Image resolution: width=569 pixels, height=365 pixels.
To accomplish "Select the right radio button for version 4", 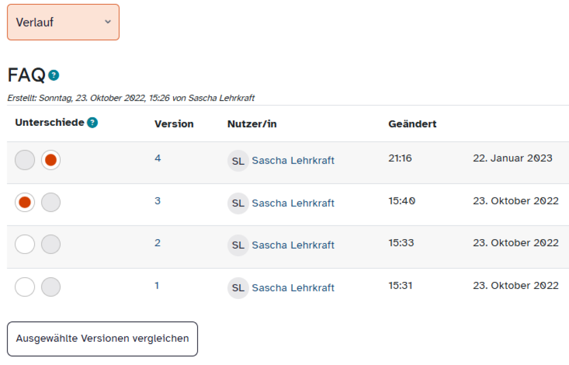I will click(51, 160).
